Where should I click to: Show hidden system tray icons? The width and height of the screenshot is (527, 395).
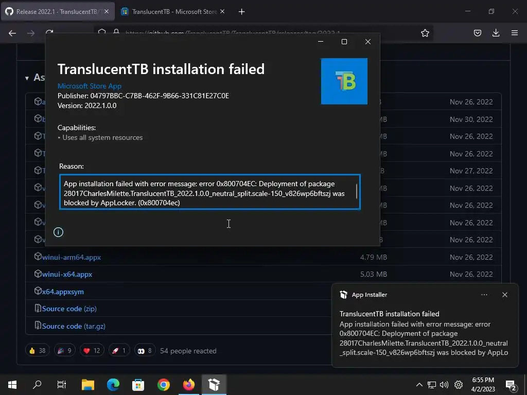point(419,385)
